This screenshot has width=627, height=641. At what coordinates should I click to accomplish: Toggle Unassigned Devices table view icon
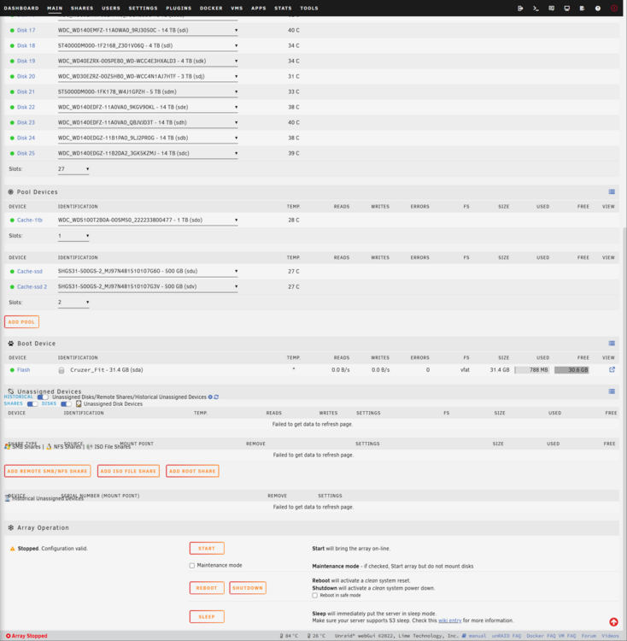click(x=612, y=391)
